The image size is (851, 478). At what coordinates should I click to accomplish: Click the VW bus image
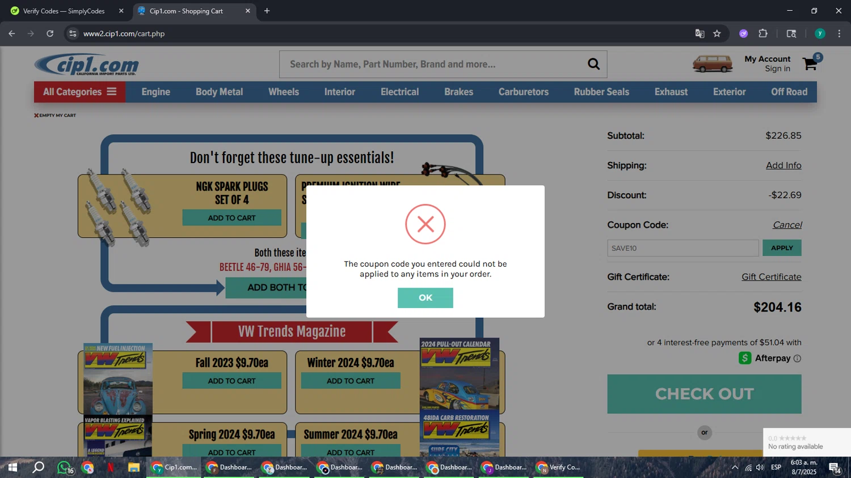pyautogui.click(x=713, y=63)
